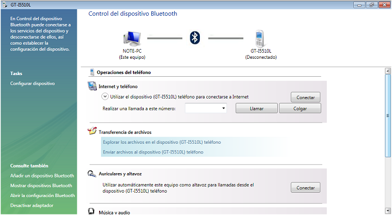Minimize the GT-I5510L window
Image resolution: width=392 pixels, height=215 pixels.
click(x=359, y=5)
